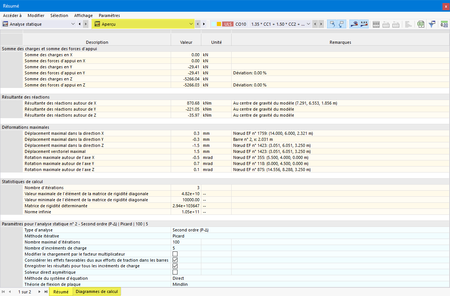Go to the first page of tabs
The image size is (450, 296).
[3, 292]
